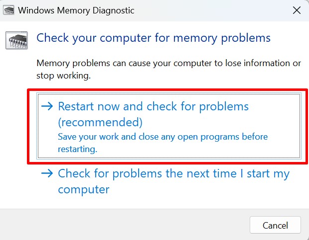Click the "Save your work and close" subtext
309x240 pixels.
pos(162,137)
